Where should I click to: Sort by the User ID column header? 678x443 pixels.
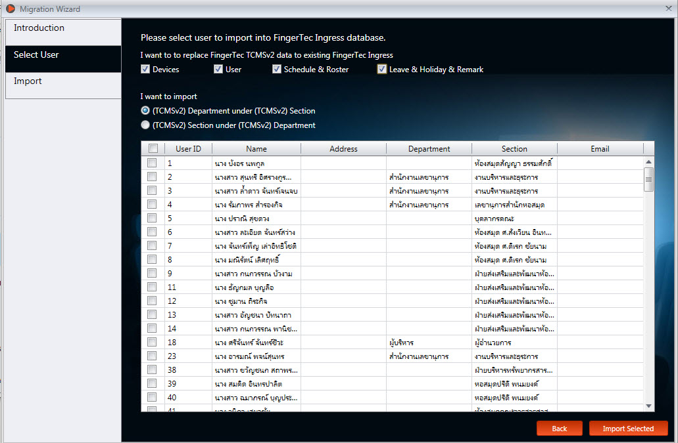189,149
